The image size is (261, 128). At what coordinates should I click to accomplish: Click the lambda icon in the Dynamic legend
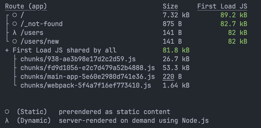pos(7,121)
